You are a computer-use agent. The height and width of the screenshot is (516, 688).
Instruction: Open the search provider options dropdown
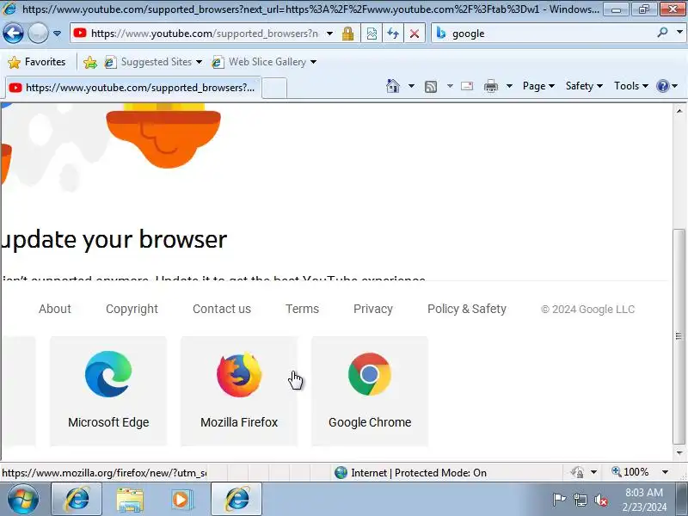679,33
